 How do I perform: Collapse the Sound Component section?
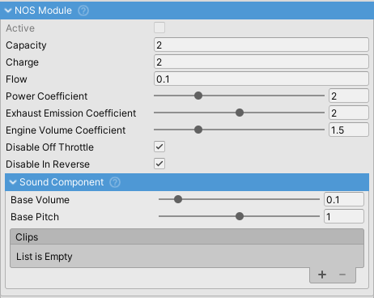point(13,182)
